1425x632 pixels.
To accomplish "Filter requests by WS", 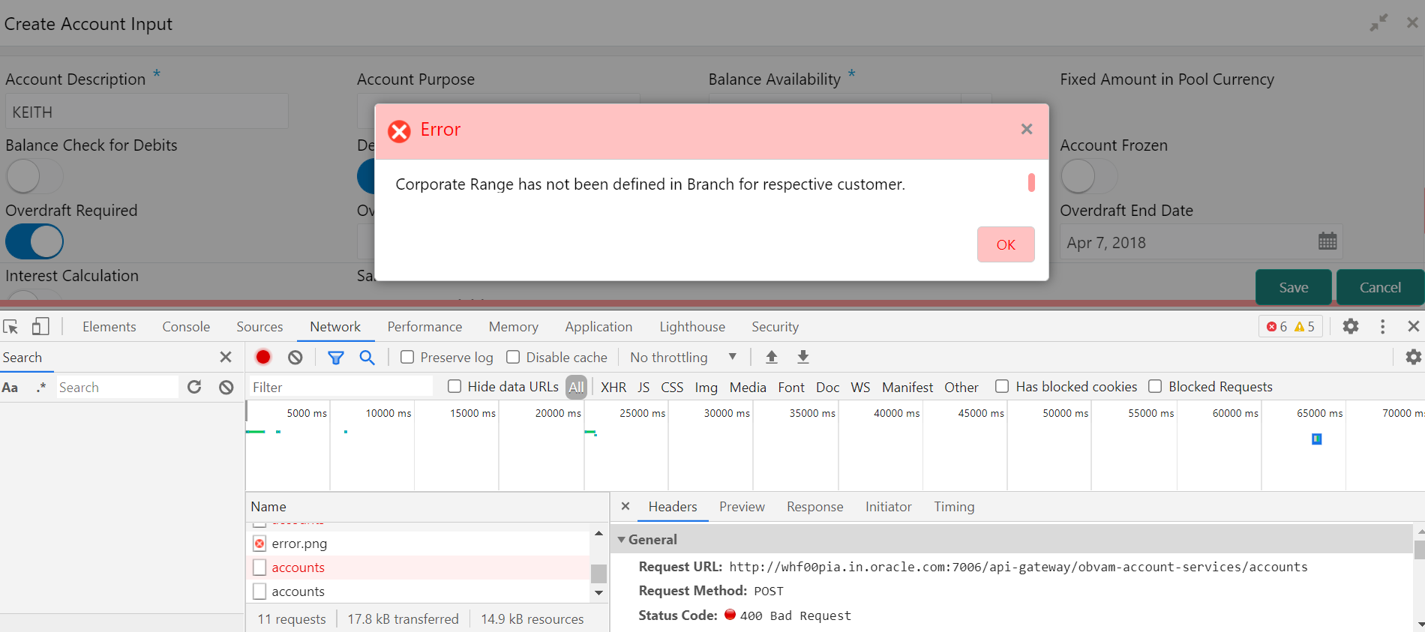I will pos(860,387).
